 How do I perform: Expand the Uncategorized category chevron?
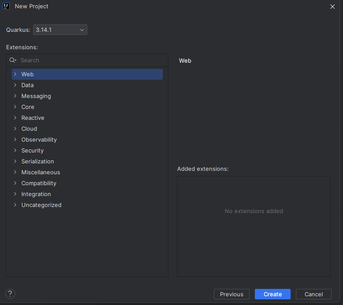coord(15,205)
